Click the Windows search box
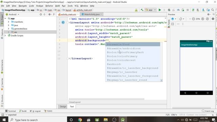This screenshot has width=217, height=122. click(38, 120)
